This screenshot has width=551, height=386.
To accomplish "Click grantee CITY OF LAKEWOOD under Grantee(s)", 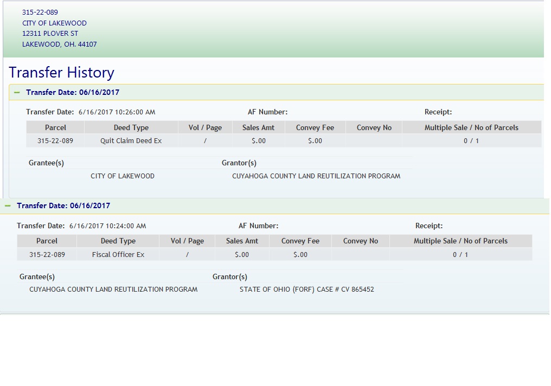I will (x=123, y=176).
